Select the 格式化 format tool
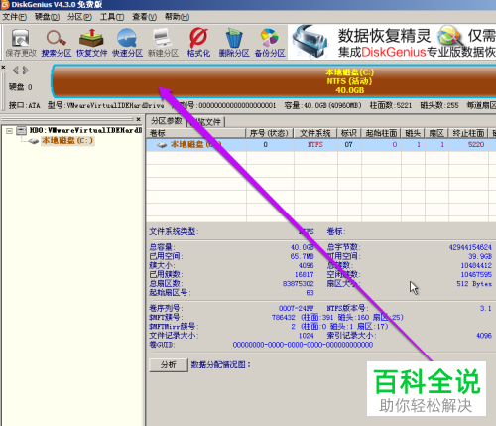Screen dimensions: 496x426 click(x=198, y=43)
